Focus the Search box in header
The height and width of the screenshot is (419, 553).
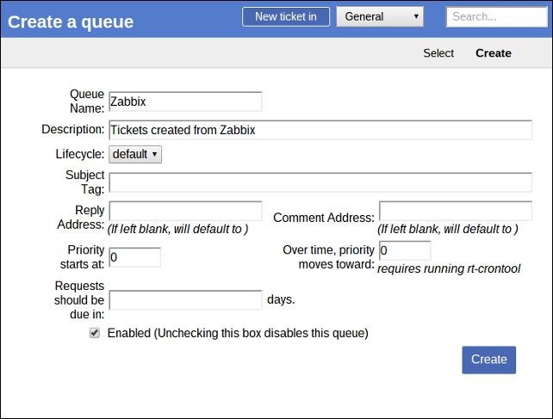[x=496, y=16]
